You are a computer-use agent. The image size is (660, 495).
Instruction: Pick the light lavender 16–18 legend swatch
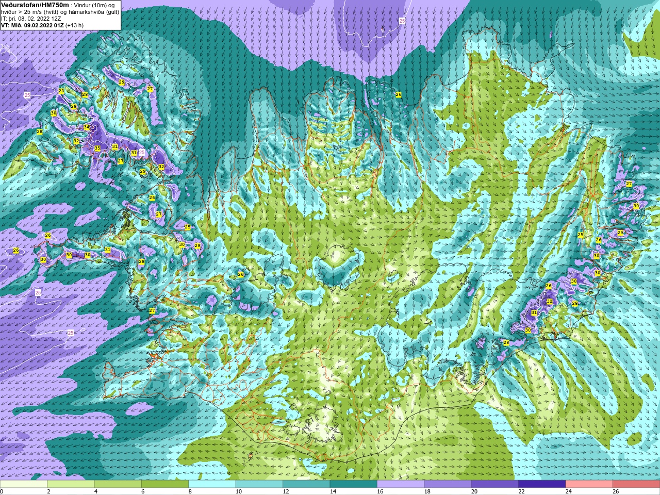[401, 484]
